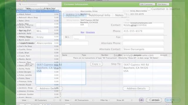Select Abercrombie, Kristy in the list
The height and width of the screenshot is (105, 188).
(x=38, y=11)
